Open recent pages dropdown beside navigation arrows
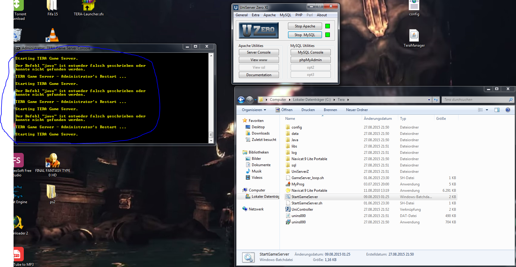This screenshot has width=516, height=267. pyautogui.click(x=255, y=100)
